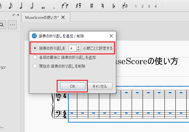Select the eighth note duration
189x132 pixels.
[10, 6]
